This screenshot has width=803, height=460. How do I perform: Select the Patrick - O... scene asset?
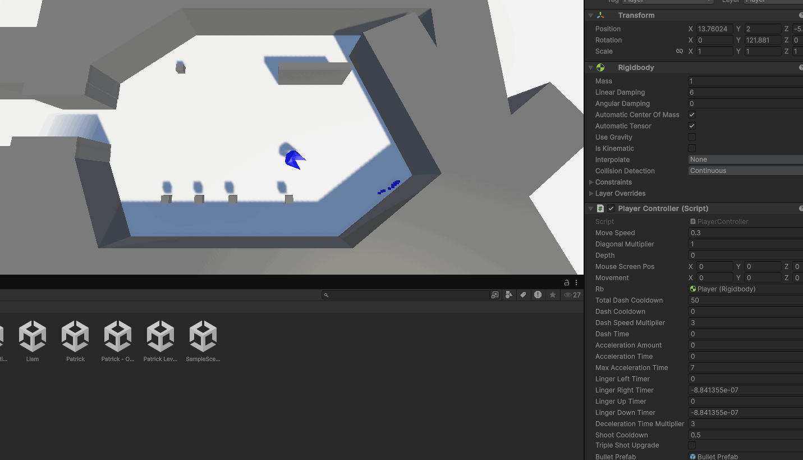118,341
